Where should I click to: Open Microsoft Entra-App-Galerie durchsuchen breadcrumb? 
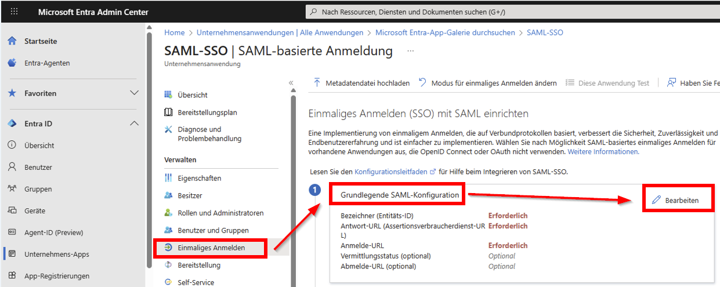tap(445, 32)
